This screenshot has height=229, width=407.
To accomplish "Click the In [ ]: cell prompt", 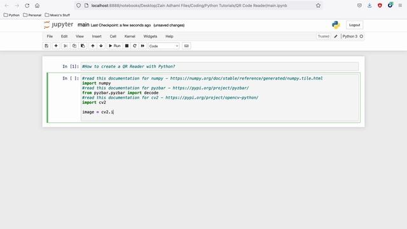I will click(x=71, y=78).
